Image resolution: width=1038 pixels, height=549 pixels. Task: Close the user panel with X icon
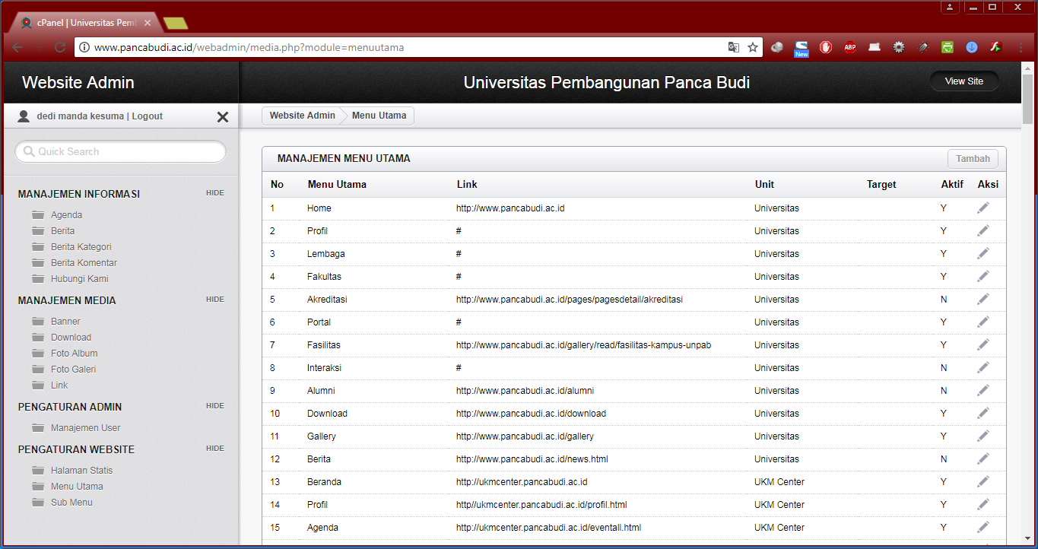[x=223, y=117]
